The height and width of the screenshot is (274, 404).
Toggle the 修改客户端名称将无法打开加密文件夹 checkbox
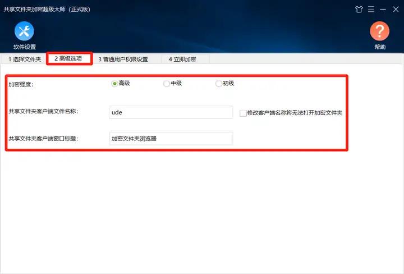point(243,113)
